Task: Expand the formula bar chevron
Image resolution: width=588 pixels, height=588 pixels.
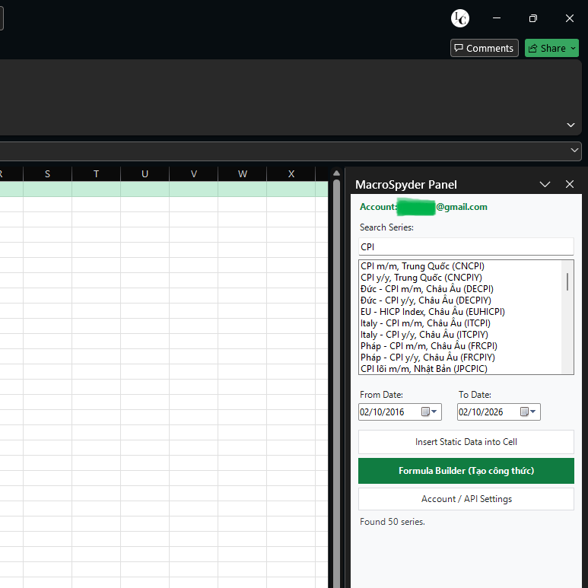Action: coord(574,151)
